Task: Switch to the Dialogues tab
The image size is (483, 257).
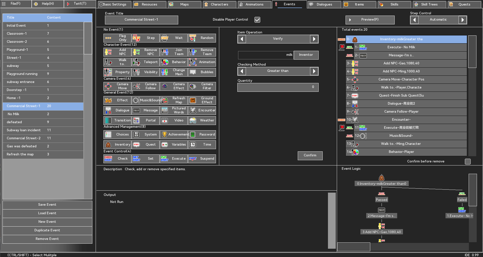Action: pos(324,4)
